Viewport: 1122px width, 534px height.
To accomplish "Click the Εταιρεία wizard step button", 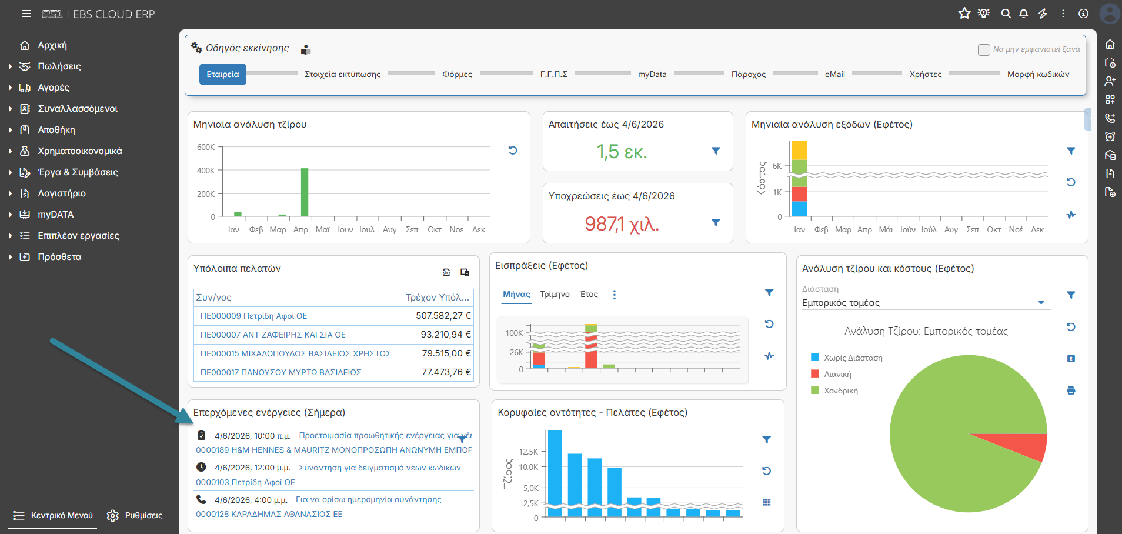I will [223, 75].
